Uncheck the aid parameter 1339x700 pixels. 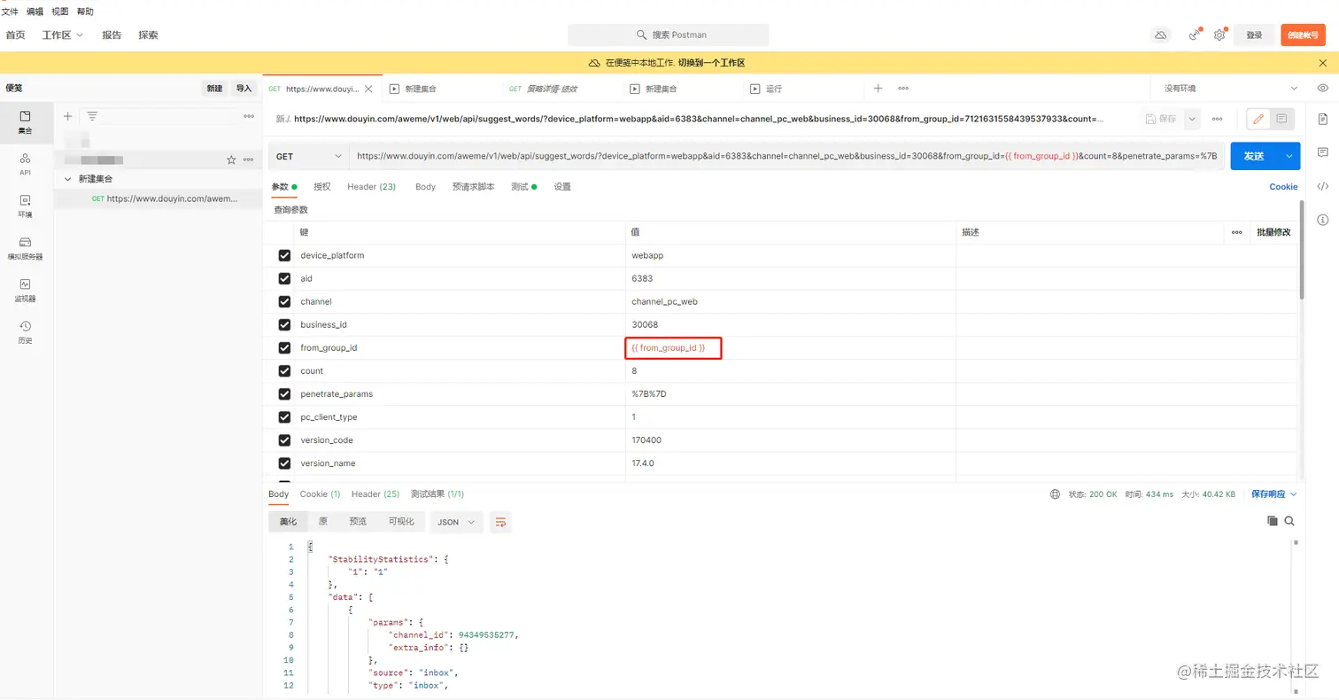pos(284,278)
